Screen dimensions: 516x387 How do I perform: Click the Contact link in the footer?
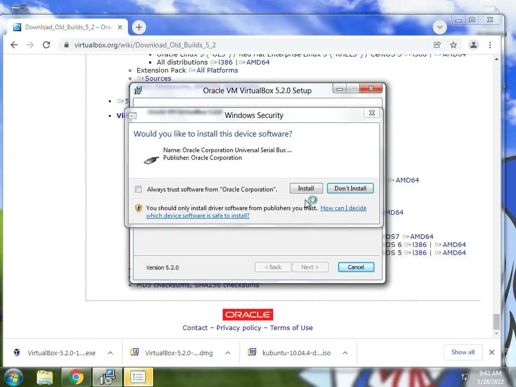(195, 328)
